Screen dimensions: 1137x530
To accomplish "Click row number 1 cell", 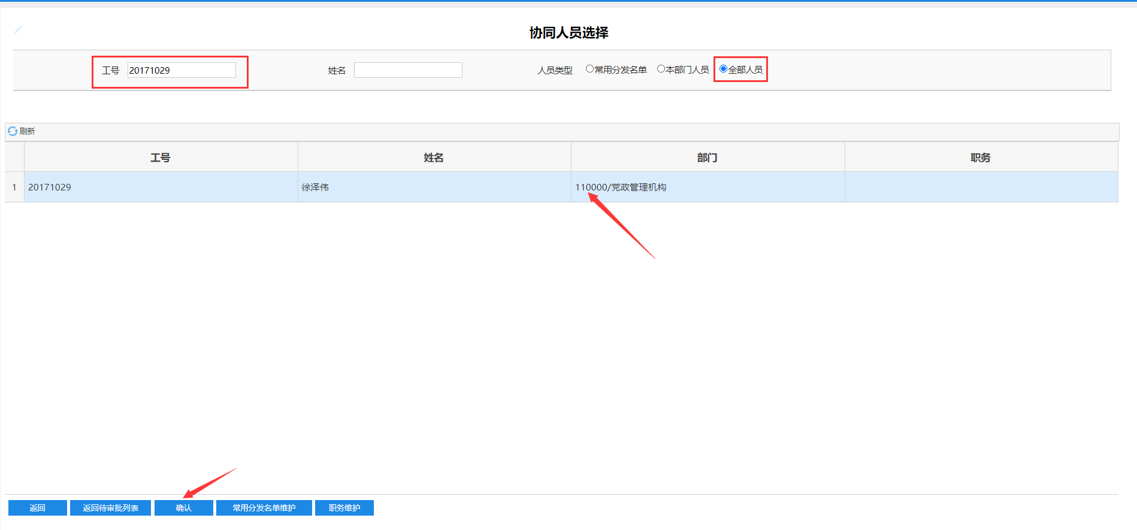I will tap(14, 187).
